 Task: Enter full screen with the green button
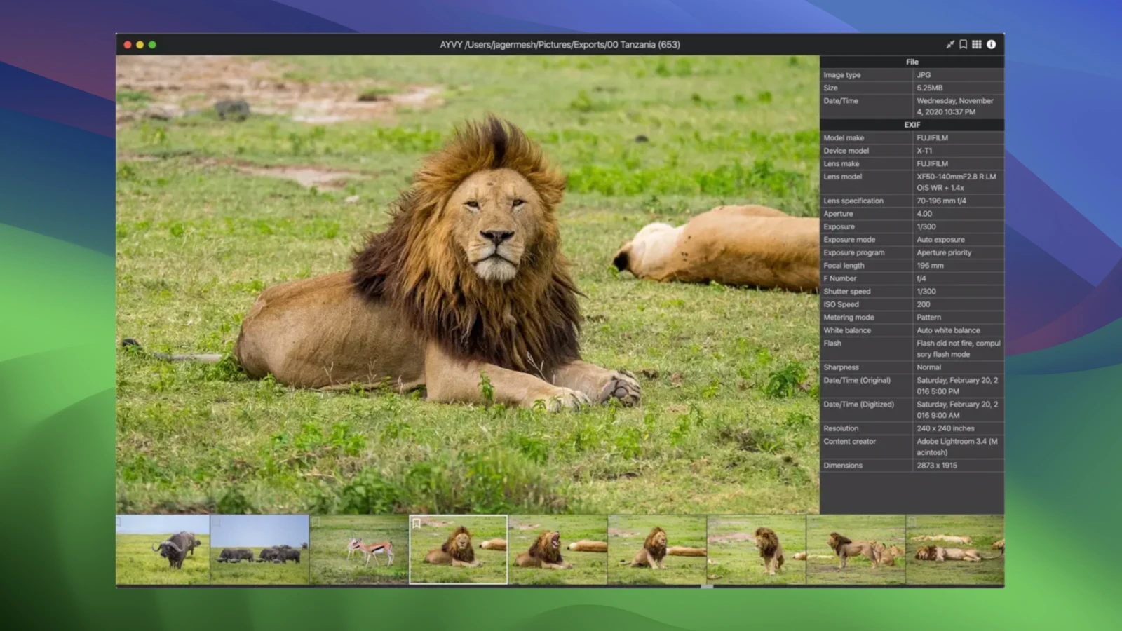point(152,45)
